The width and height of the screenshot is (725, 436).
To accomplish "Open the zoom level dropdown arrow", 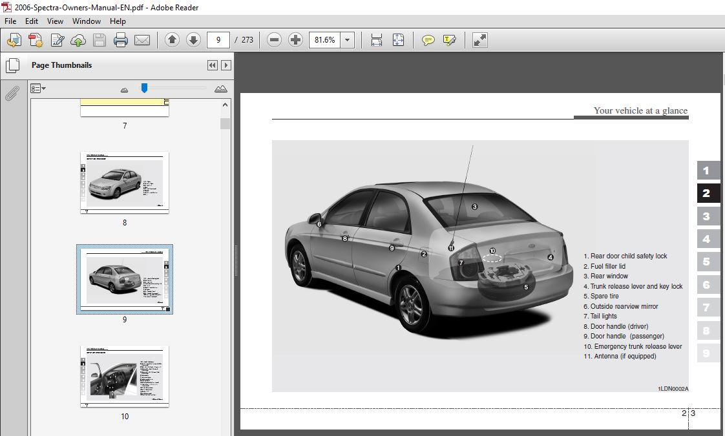I will click(x=347, y=40).
